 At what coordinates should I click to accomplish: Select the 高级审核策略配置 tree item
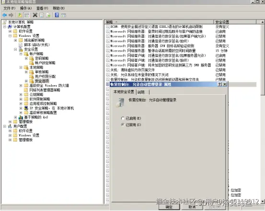pos(43,112)
